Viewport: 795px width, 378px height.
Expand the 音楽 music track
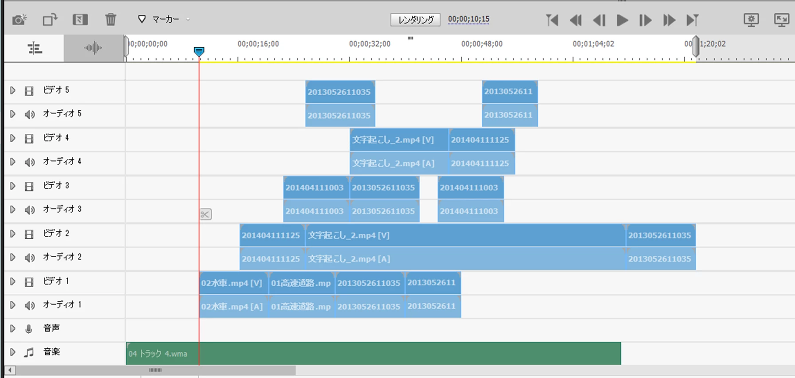click(x=13, y=352)
